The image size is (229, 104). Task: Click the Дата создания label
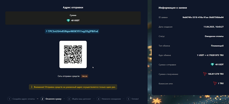[x=165, y=27]
